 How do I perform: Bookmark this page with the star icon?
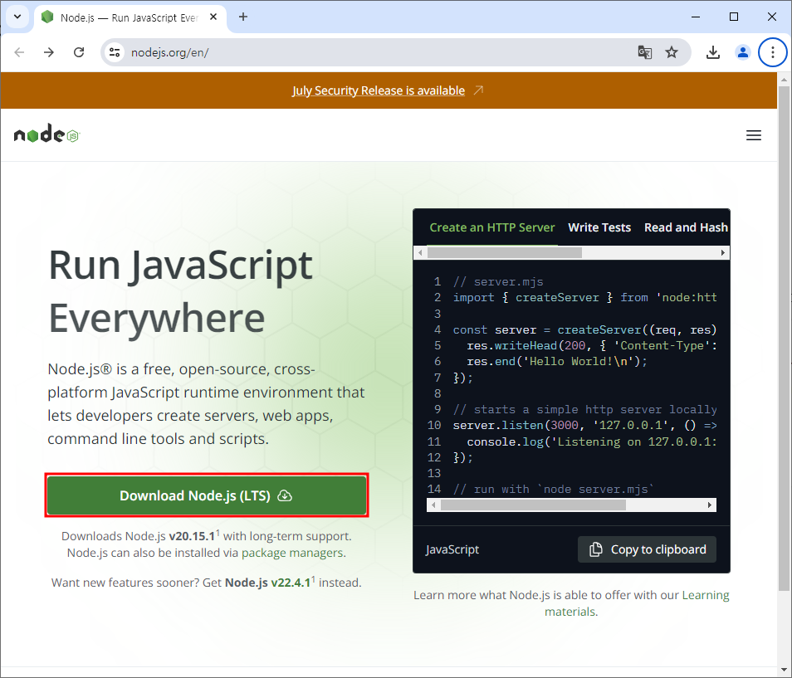(672, 52)
